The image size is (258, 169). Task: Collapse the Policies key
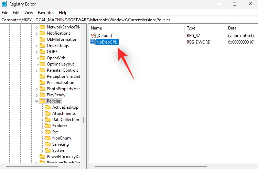pos(37,101)
